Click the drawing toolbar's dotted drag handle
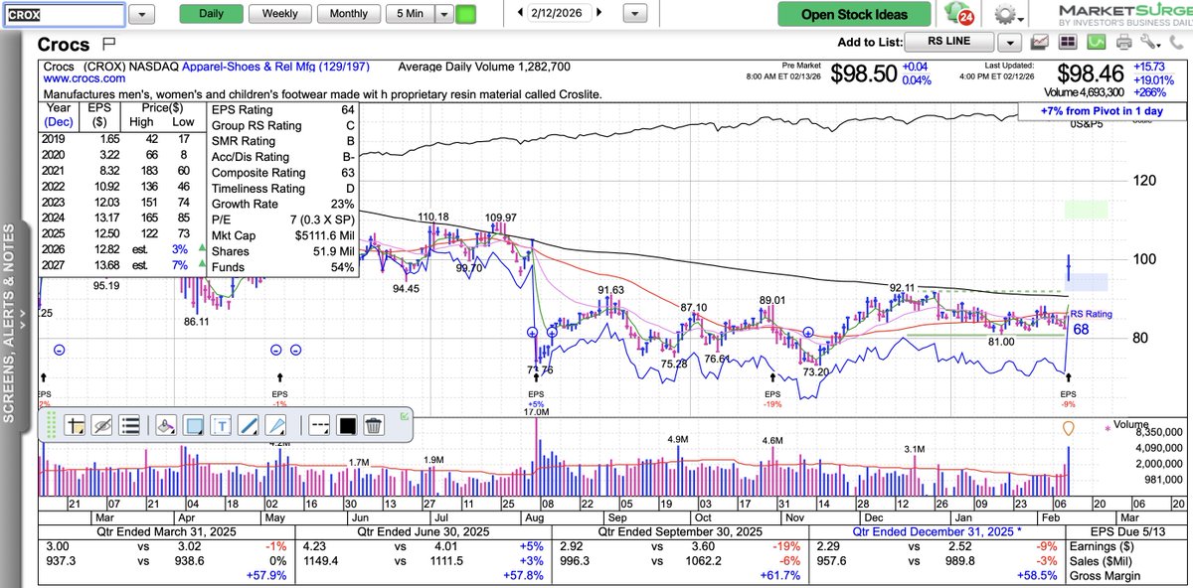The width and height of the screenshot is (1193, 588). (50, 425)
